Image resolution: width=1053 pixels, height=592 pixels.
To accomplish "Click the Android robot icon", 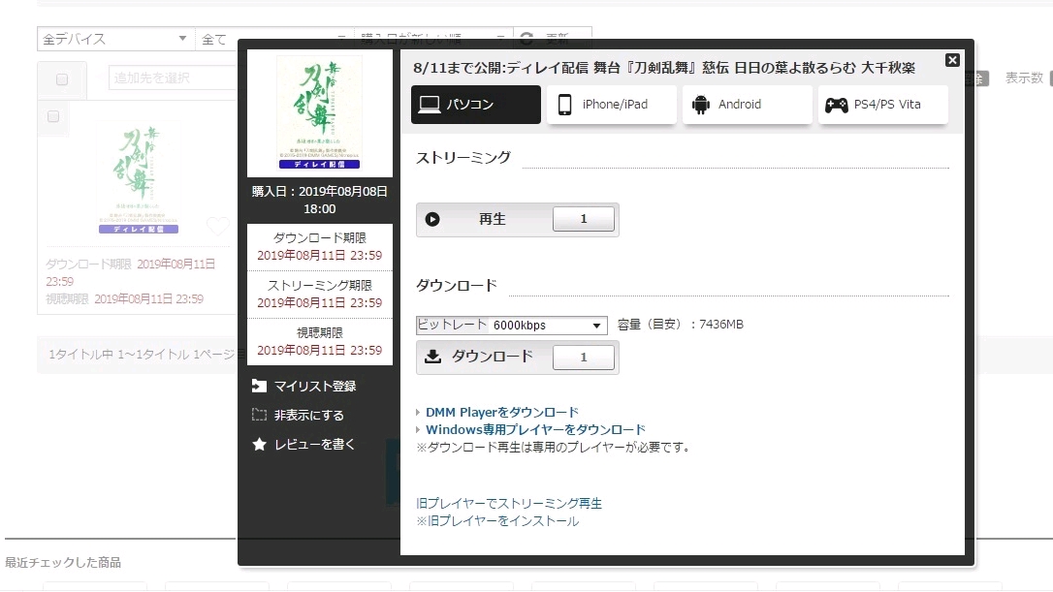I will coord(700,105).
